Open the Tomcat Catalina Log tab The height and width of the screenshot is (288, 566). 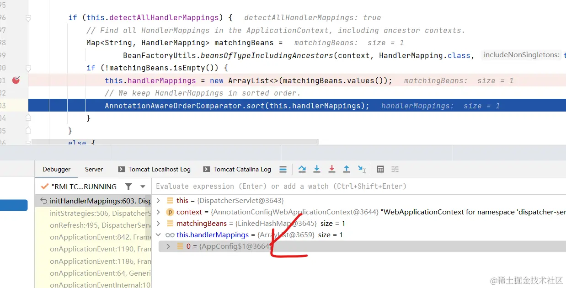(237, 169)
